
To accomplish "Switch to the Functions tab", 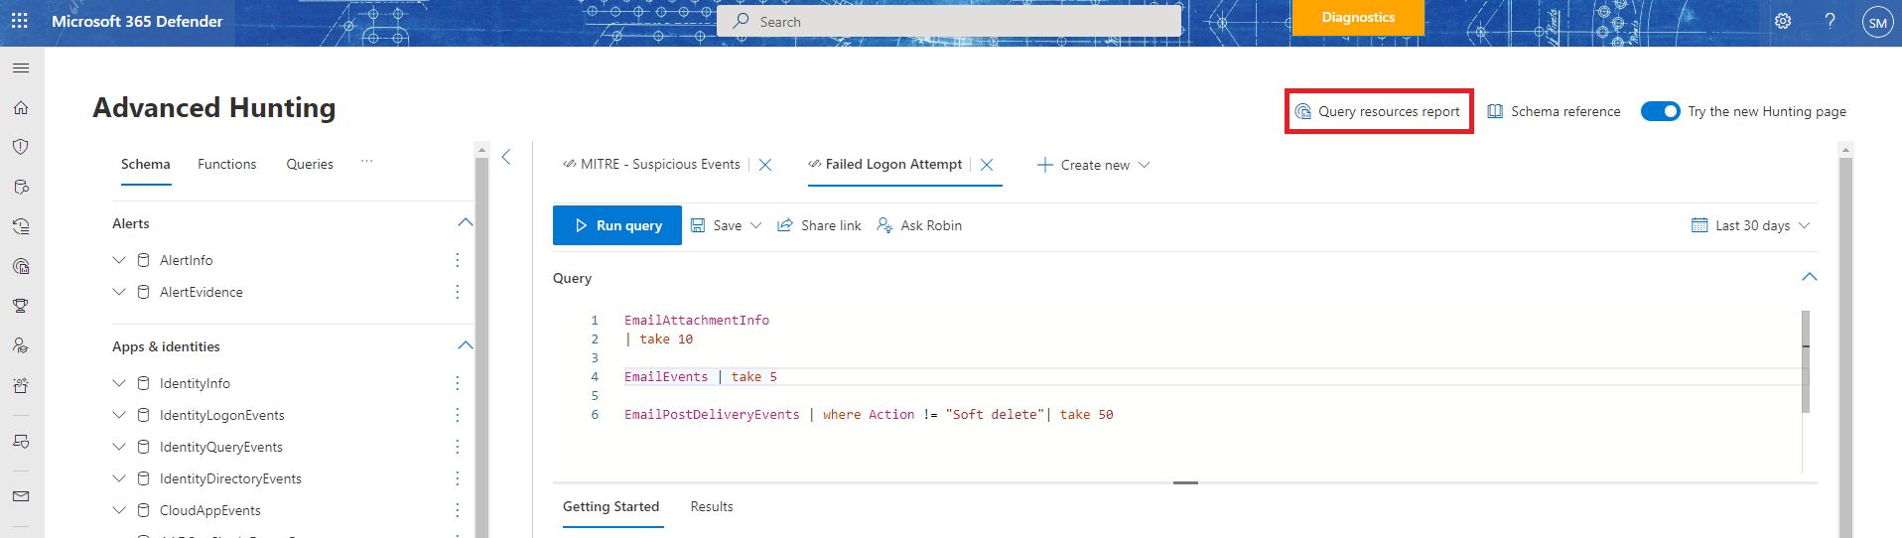I will [x=226, y=165].
